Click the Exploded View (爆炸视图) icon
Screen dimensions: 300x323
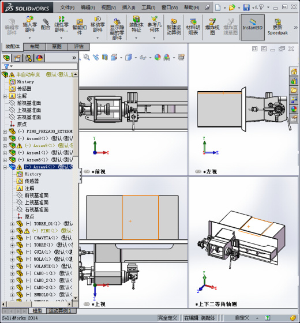(x=212, y=27)
